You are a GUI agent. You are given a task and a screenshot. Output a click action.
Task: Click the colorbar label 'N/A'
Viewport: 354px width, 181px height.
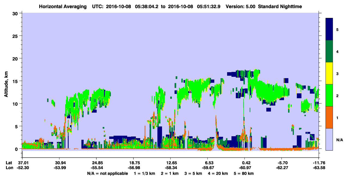click(340, 140)
